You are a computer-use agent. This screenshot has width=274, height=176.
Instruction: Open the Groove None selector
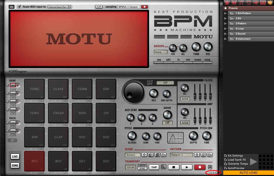coord(161,52)
